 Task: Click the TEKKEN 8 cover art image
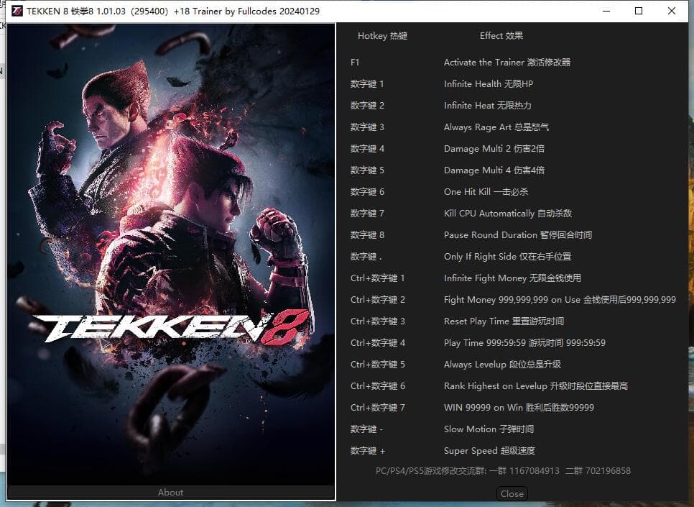pyautogui.click(x=171, y=255)
